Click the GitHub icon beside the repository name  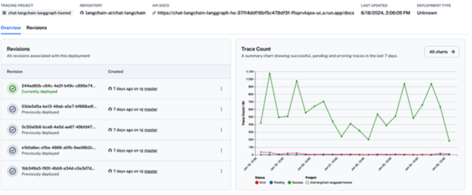pyautogui.click(x=82, y=13)
